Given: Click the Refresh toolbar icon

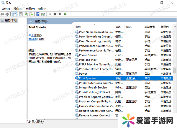Looking at the screenshot, I should (26, 14).
